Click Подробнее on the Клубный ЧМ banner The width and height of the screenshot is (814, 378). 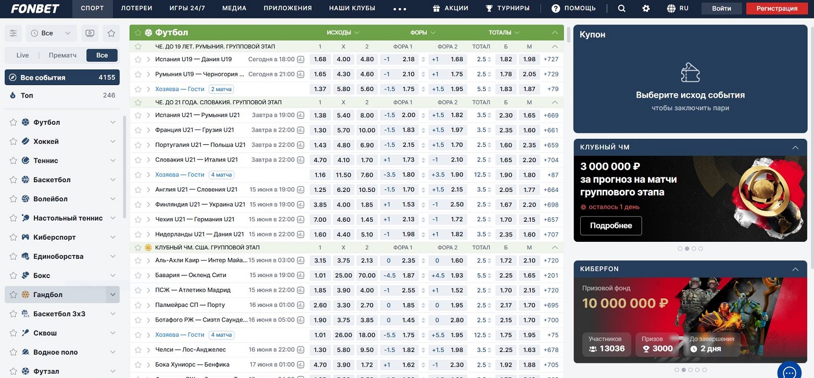[x=611, y=226]
